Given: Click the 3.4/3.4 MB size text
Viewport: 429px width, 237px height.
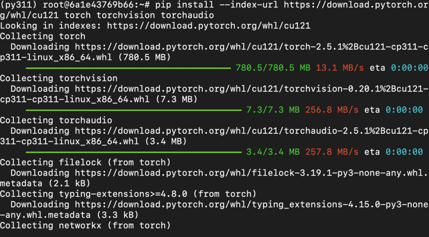Looking at the screenshot, I should point(273,152).
